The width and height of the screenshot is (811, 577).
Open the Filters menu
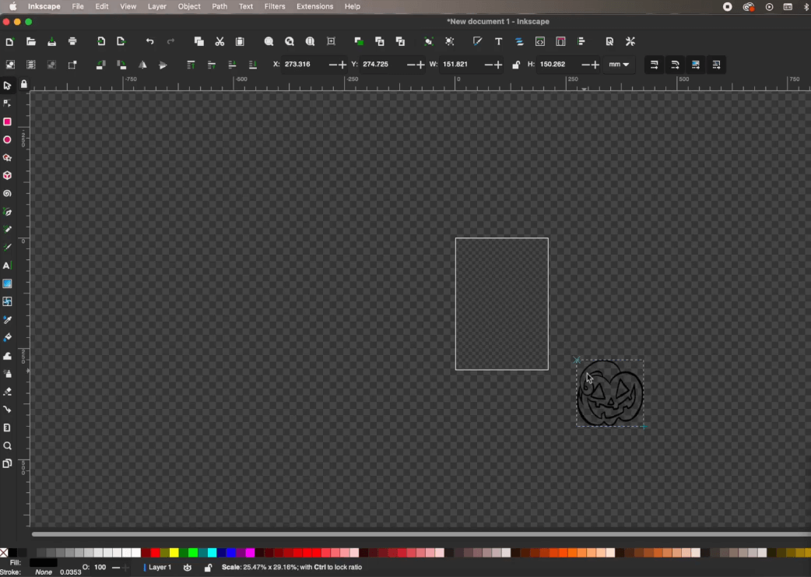pyautogui.click(x=275, y=6)
